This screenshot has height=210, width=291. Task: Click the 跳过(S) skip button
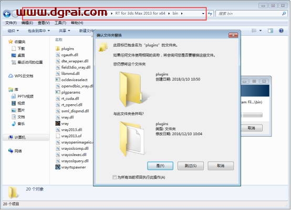tap(191, 165)
